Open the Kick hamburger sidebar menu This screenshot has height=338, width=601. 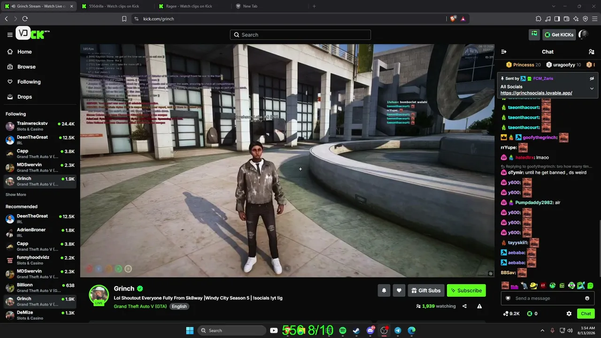pos(10,35)
